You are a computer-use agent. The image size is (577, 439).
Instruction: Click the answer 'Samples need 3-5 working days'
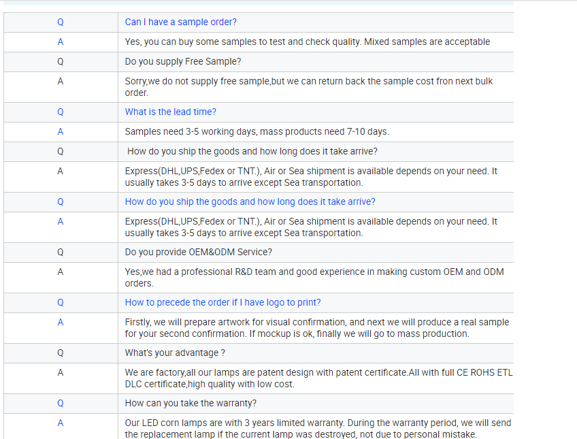pos(257,132)
